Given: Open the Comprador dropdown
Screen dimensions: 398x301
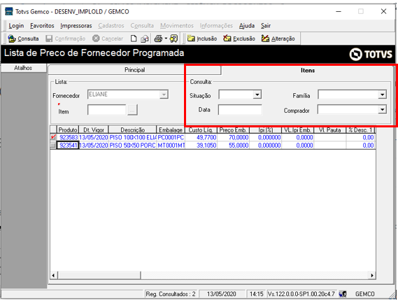Looking at the screenshot, I should [x=382, y=110].
